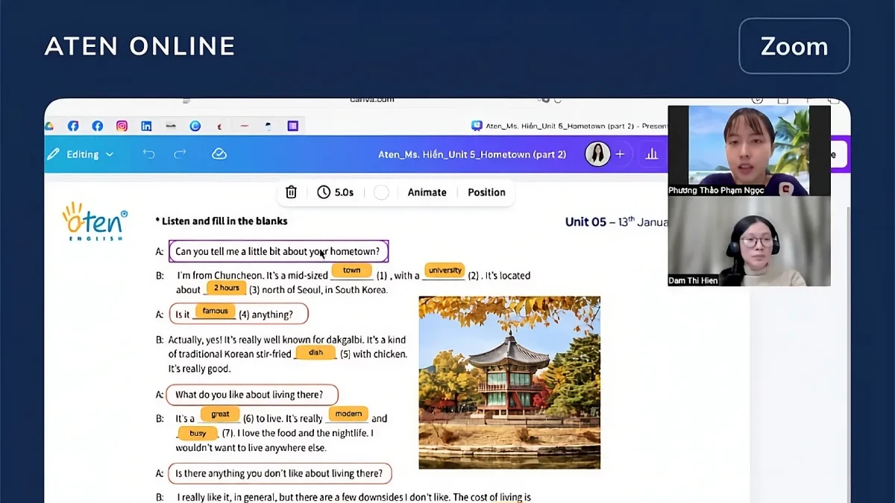The image size is (895, 503).
Task: Select the 'town' orange answer label
Action: (x=351, y=271)
